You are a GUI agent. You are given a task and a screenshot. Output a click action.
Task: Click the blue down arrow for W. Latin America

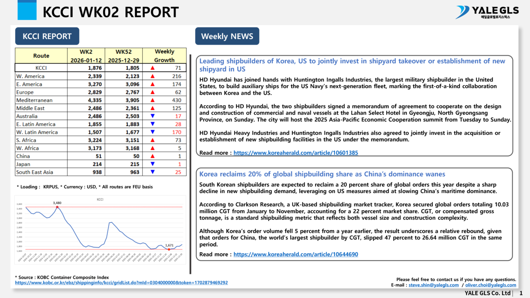coord(152,132)
